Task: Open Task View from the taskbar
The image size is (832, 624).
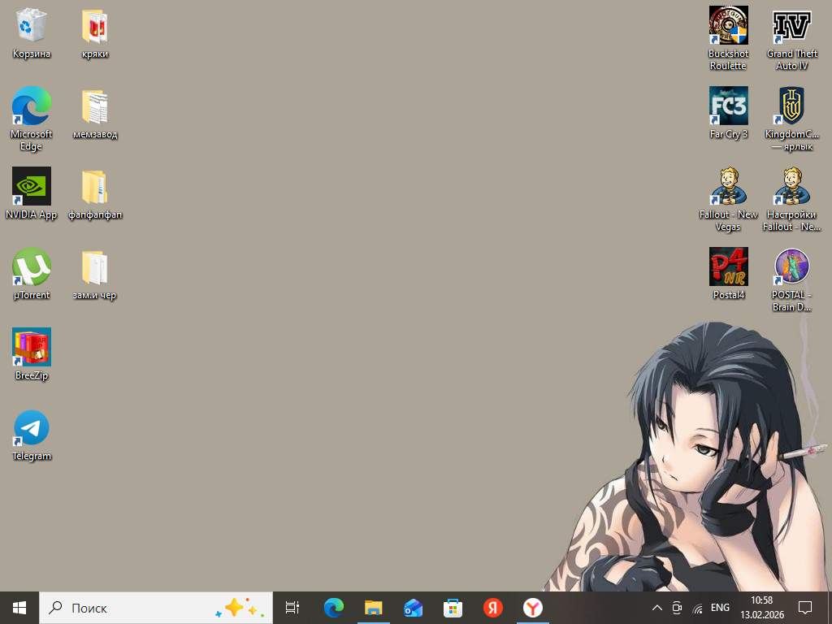Action: [292, 608]
